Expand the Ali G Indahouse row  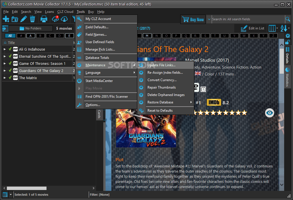point(5,49)
